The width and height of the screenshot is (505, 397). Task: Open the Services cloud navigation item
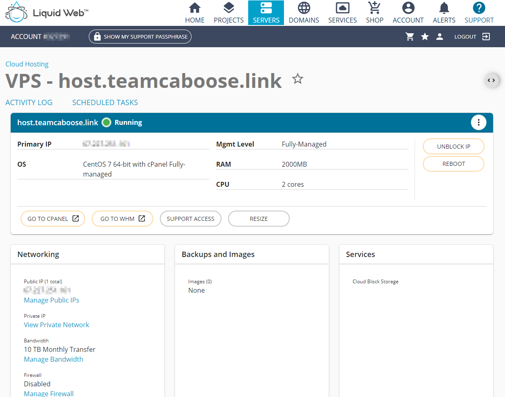[342, 13]
